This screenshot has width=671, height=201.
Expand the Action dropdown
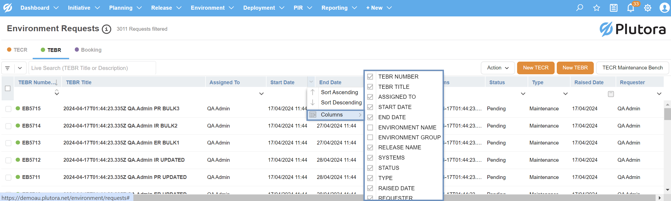498,68
